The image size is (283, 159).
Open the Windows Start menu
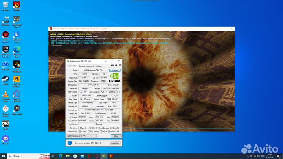tap(4, 156)
